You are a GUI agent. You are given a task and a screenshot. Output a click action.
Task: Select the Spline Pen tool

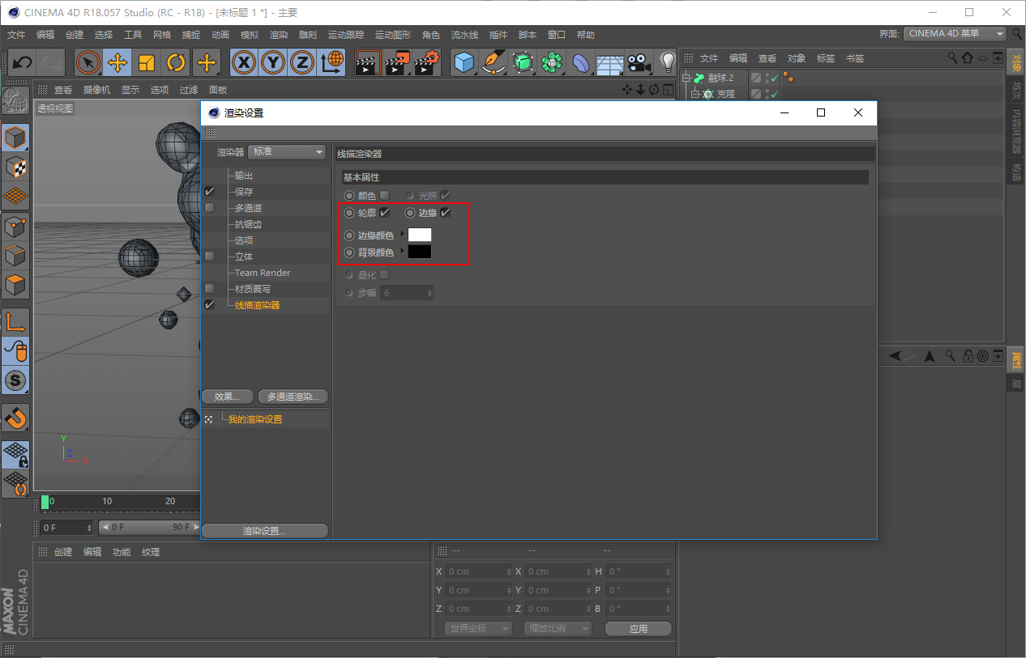pos(494,62)
